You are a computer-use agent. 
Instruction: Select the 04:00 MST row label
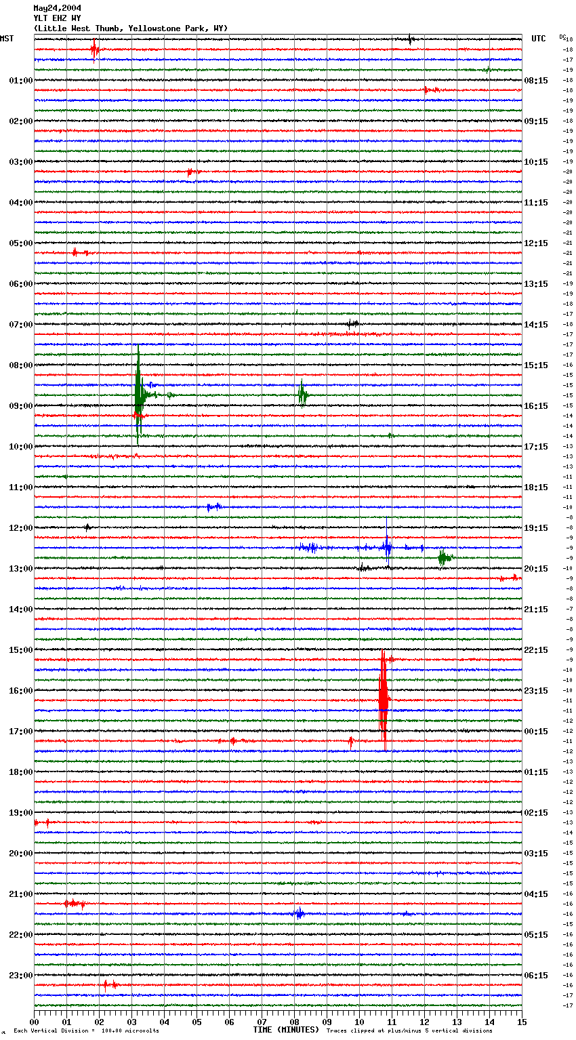(21, 203)
